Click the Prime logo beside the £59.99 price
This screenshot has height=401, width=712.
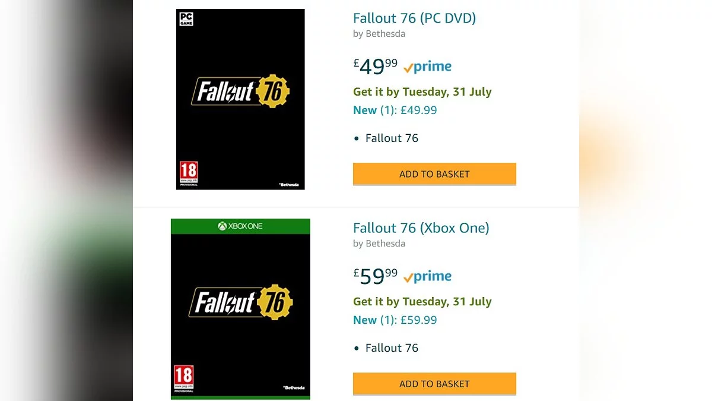tap(427, 276)
